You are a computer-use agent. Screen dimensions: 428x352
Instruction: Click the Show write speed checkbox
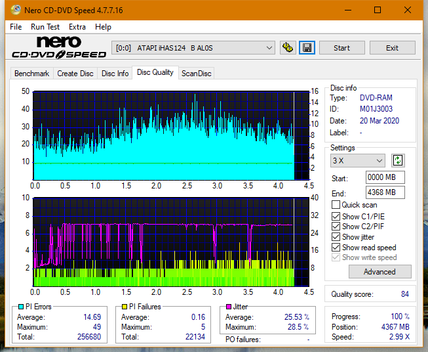tap(336, 257)
